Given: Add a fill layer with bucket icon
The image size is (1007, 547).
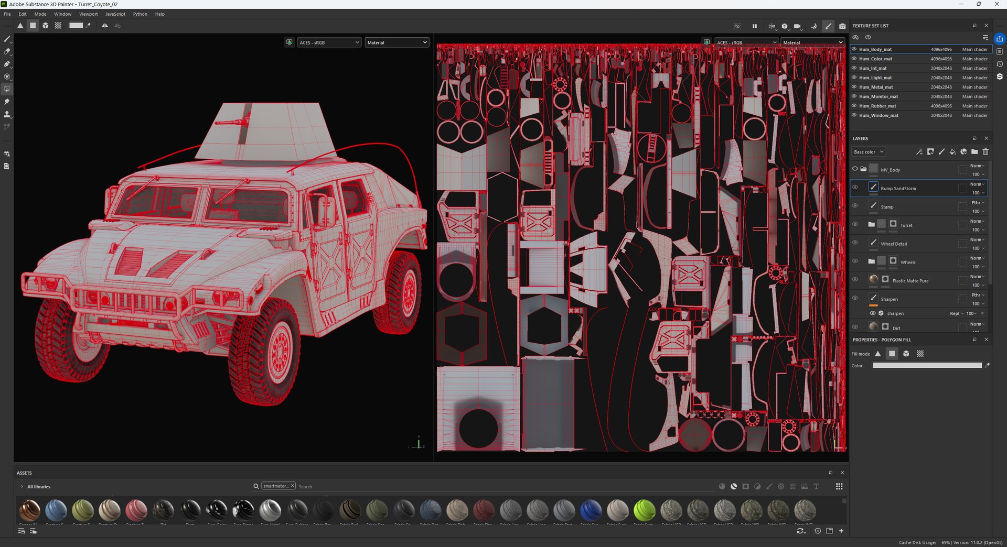Looking at the screenshot, I should (952, 152).
